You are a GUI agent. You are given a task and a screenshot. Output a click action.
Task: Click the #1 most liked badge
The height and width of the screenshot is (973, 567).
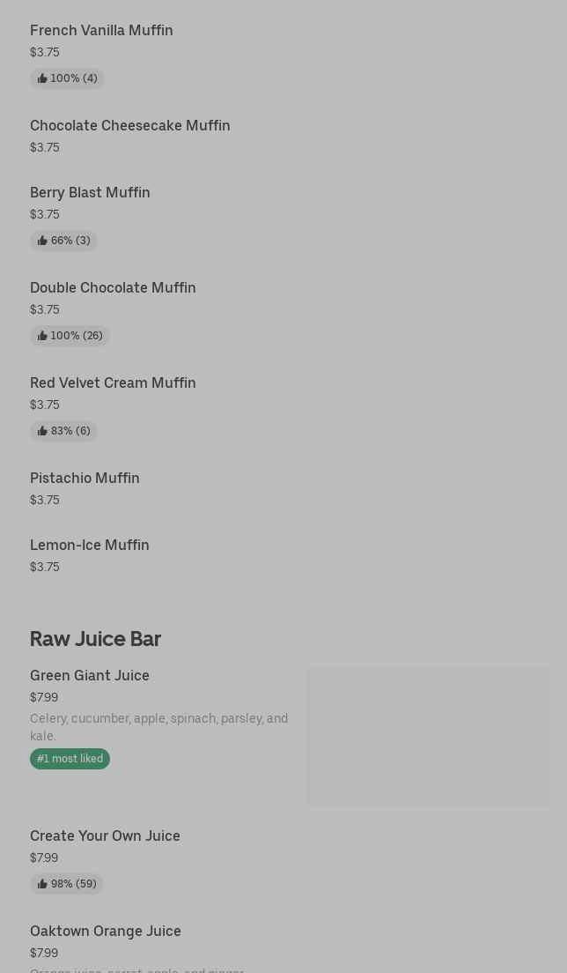click(70, 759)
